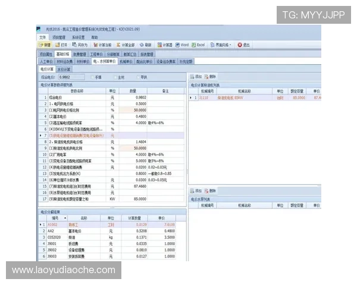The image size is (357, 285).
Task: Add a water pump with 添加
Action: [x=196, y=191]
